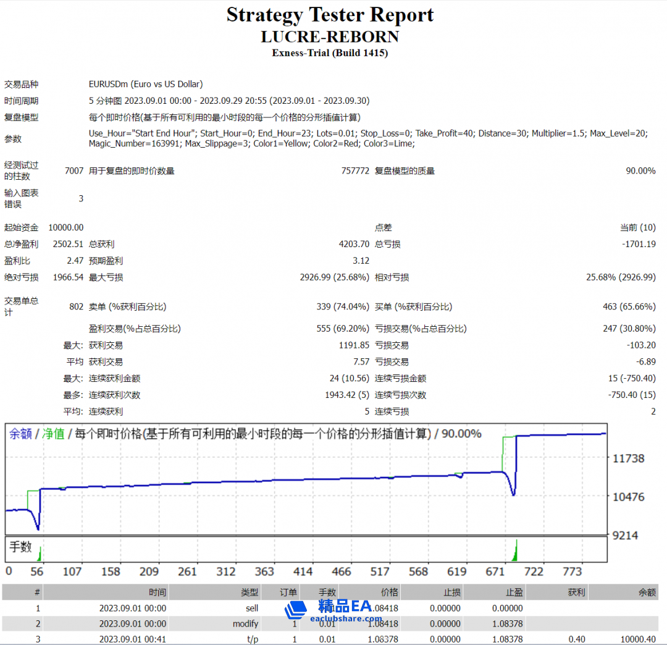
Task: Click the 止盈 column header
Action: tap(514, 592)
